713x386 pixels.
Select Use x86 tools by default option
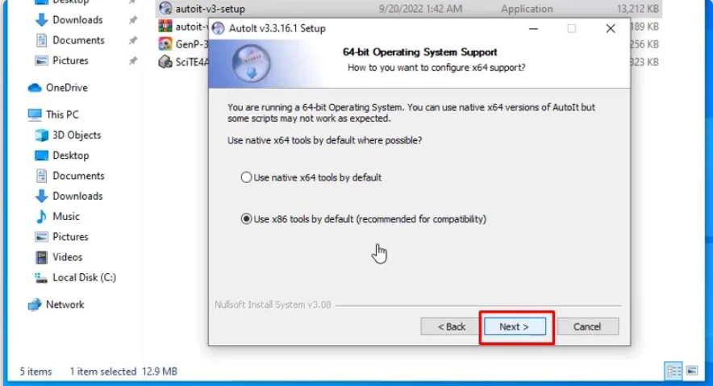(x=363, y=219)
